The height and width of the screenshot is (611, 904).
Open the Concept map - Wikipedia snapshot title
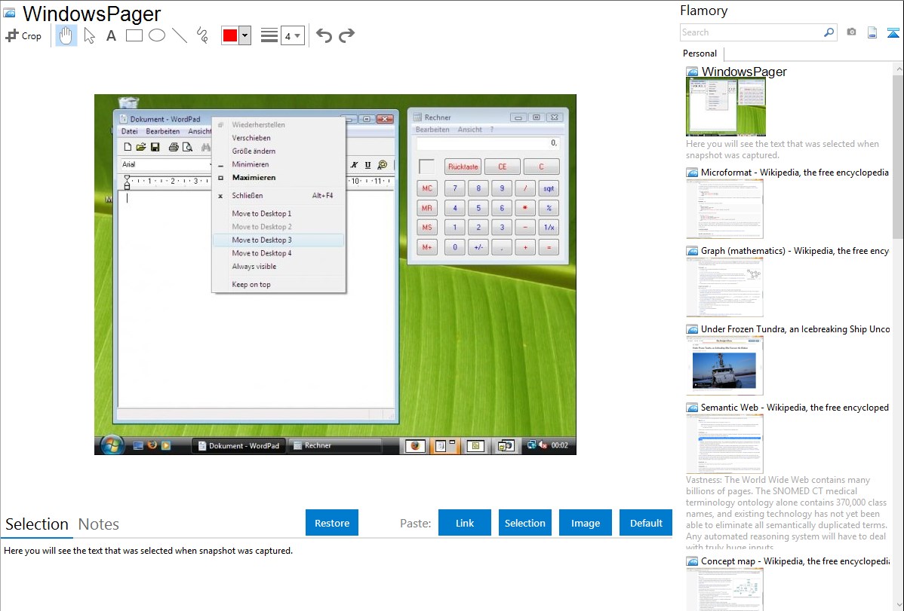click(x=795, y=561)
